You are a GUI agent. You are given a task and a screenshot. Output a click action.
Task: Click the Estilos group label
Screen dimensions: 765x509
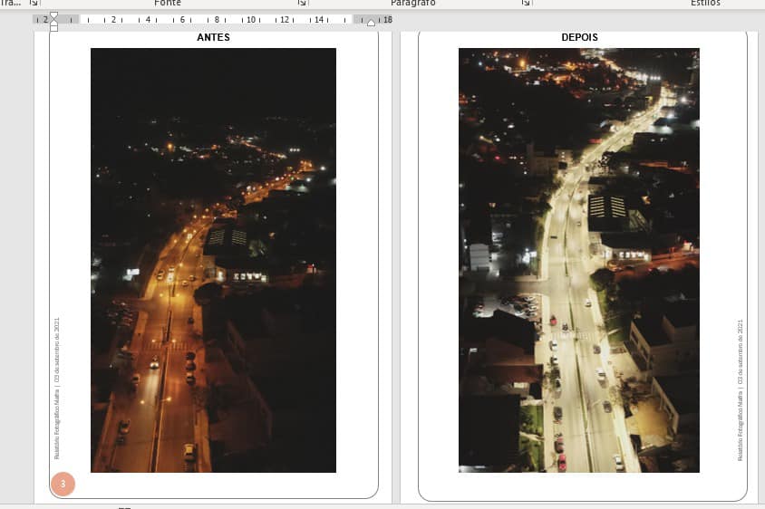pyautogui.click(x=705, y=4)
